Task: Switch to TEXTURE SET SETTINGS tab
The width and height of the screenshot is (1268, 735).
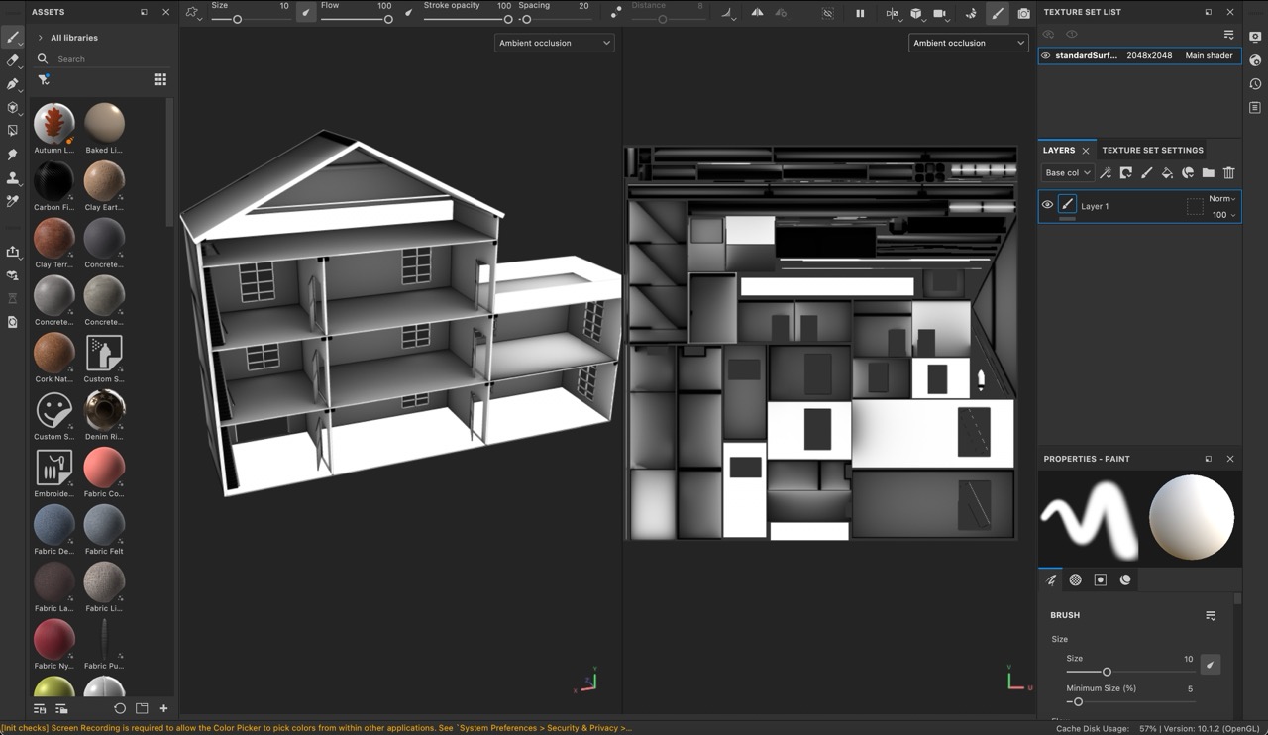Action: click(x=1152, y=150)
